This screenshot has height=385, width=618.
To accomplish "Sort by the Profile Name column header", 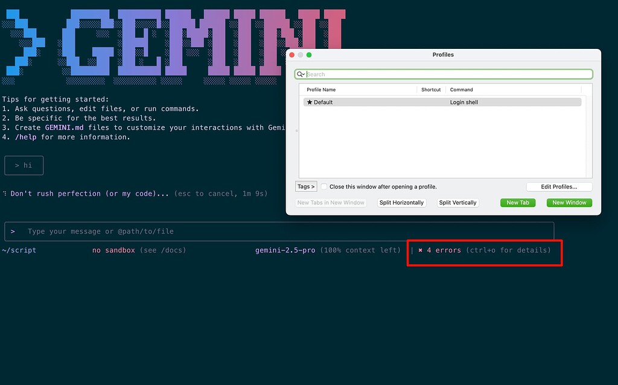I will [x=321, y=90].
